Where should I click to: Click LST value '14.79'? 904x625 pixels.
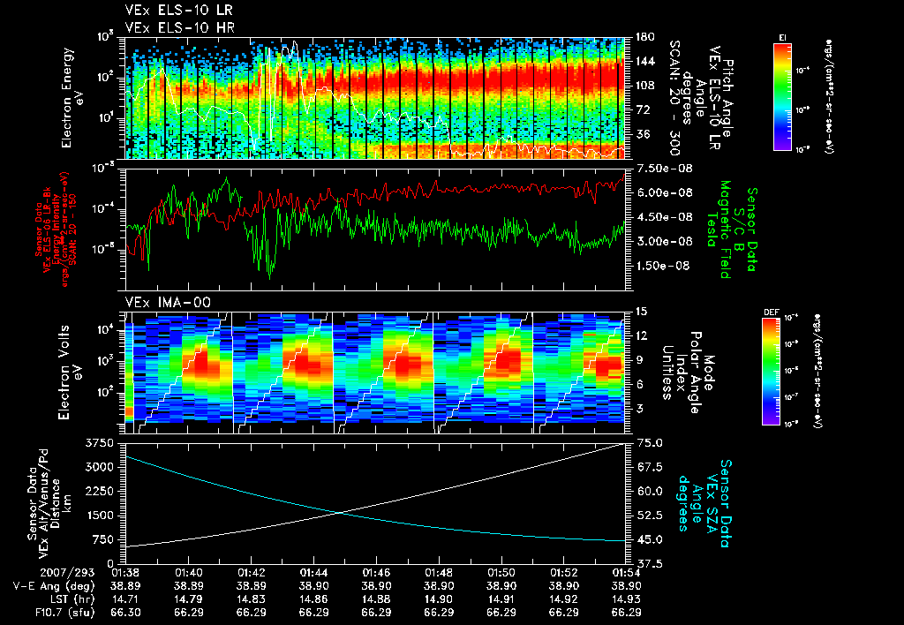pos(188,599)
